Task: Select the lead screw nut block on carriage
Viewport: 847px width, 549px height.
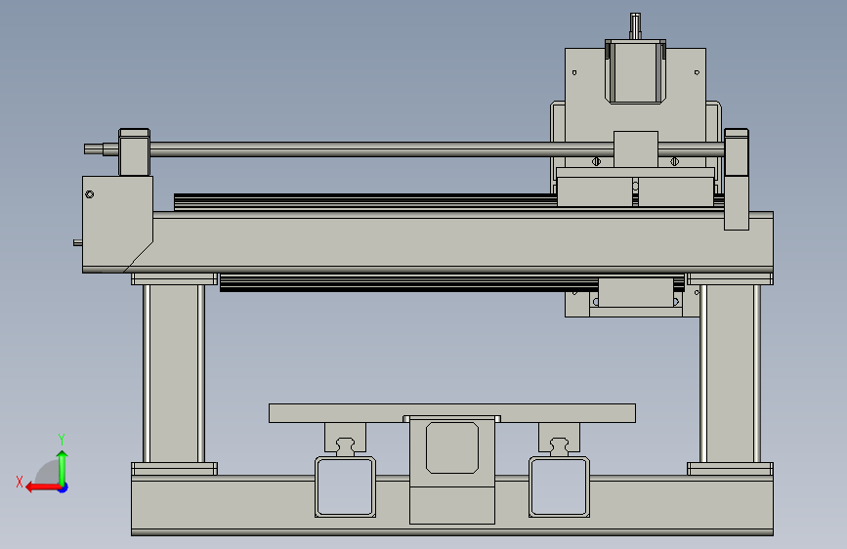Action: (636, 149)
